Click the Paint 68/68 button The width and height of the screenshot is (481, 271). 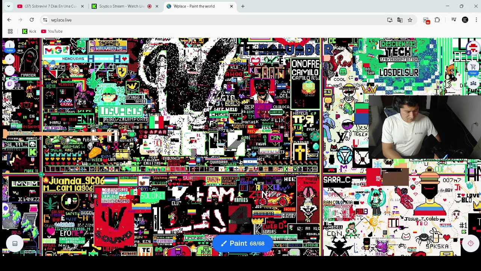click(242, 244)
